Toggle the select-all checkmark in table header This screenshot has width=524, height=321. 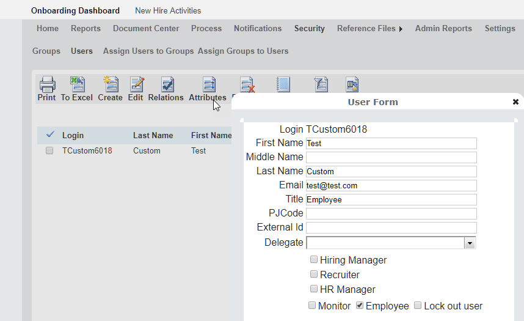point(50,135)
